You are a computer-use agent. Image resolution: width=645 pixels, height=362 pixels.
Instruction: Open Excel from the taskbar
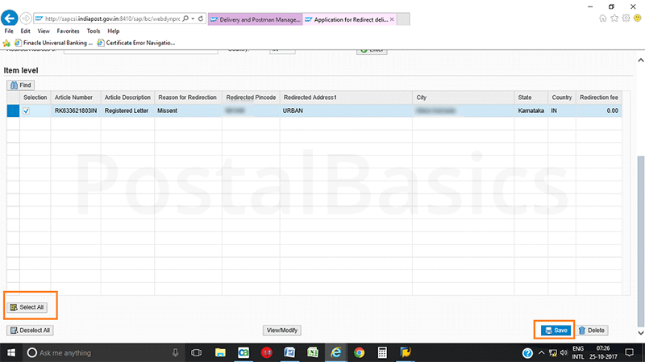point(312,353)
